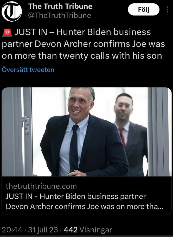Click thetruthtribune.com domain in link card
Viewport: 173px width, 237px height.
point(41,186)
